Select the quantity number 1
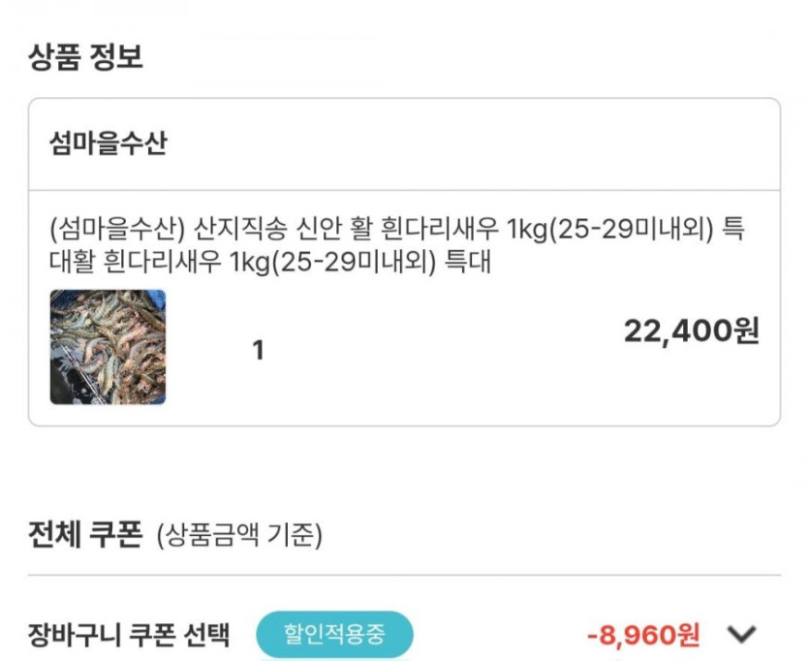The width and height of the screenshot is (809, 661). click(258, 350)
